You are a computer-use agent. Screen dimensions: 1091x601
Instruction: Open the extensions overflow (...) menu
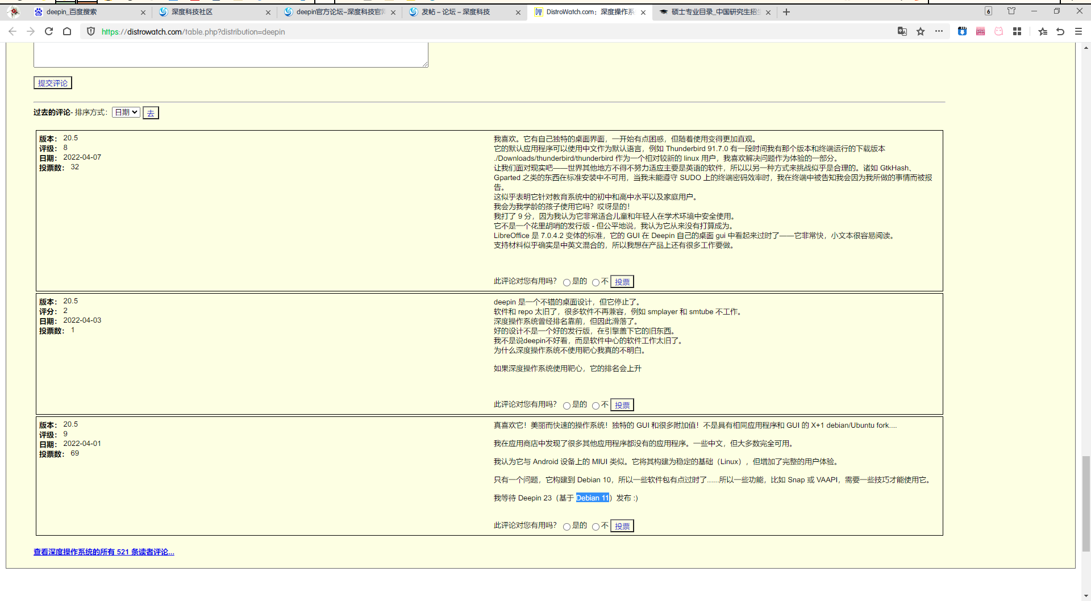pos(938,32)
